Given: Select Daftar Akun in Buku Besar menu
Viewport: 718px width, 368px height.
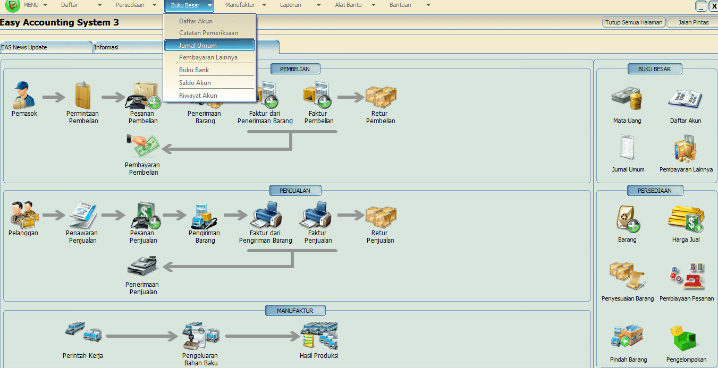Looking at the screenshot, I should (x=209, y=21).
